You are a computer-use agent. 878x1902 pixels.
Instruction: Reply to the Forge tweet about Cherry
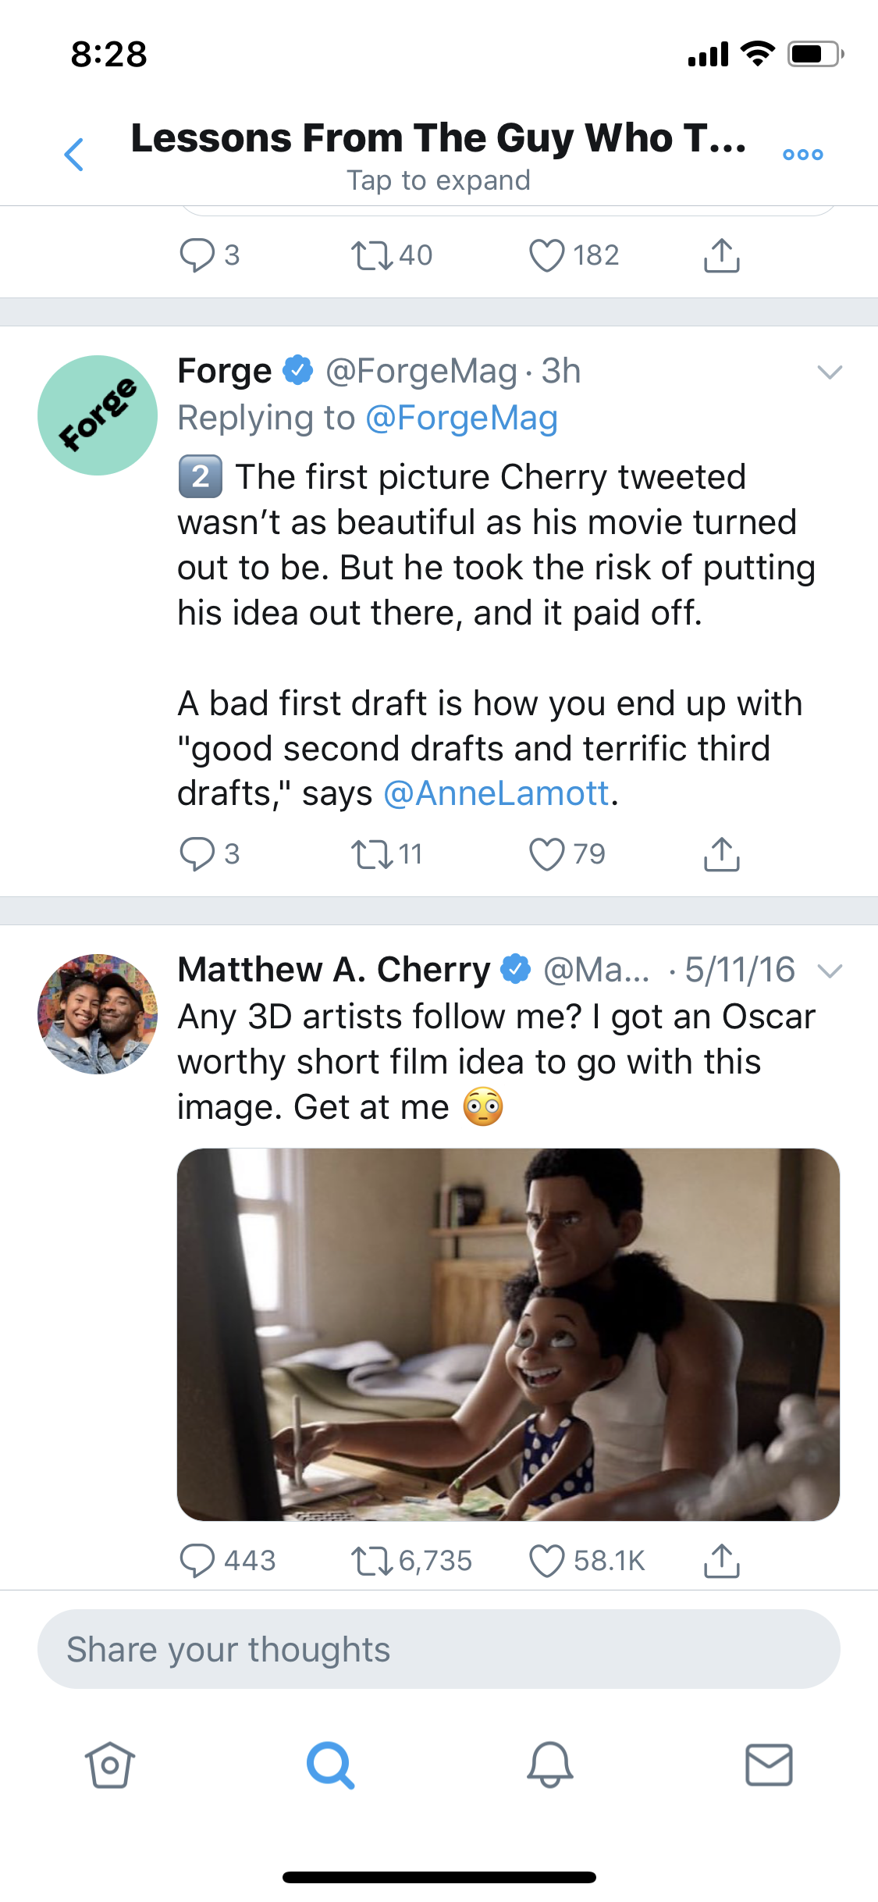(x=197, y=853)
